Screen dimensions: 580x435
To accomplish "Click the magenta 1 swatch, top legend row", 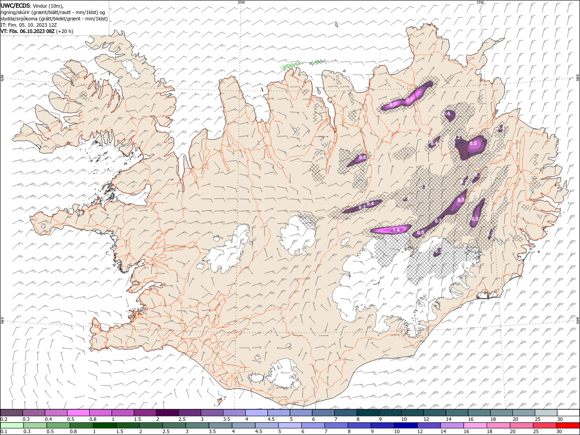I will pyautogui.click(x=122, y=413).
